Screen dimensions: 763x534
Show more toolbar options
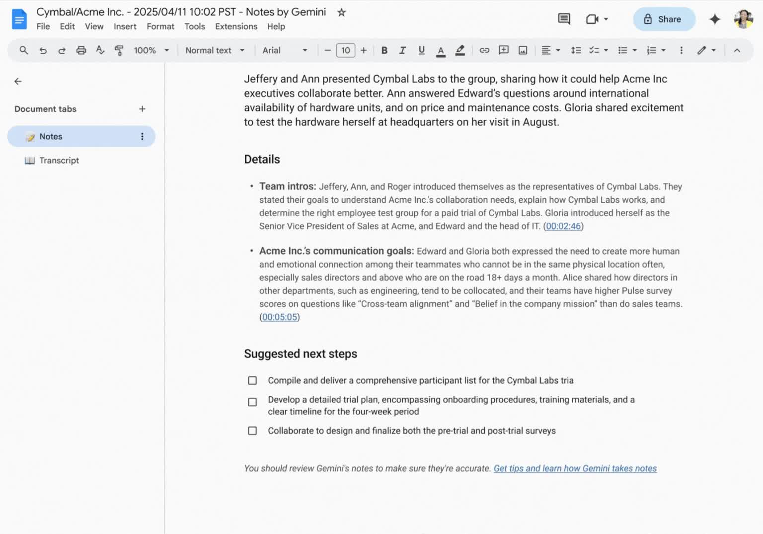coord(681,50)
